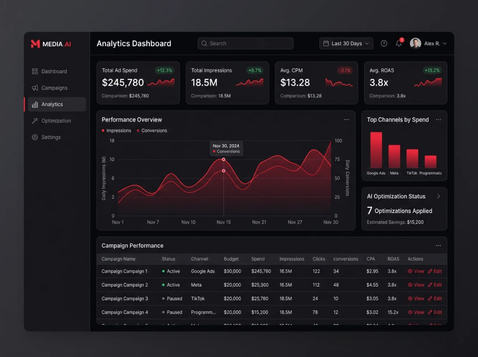Toggle the Impressions legend series

(x=116, y=131)
